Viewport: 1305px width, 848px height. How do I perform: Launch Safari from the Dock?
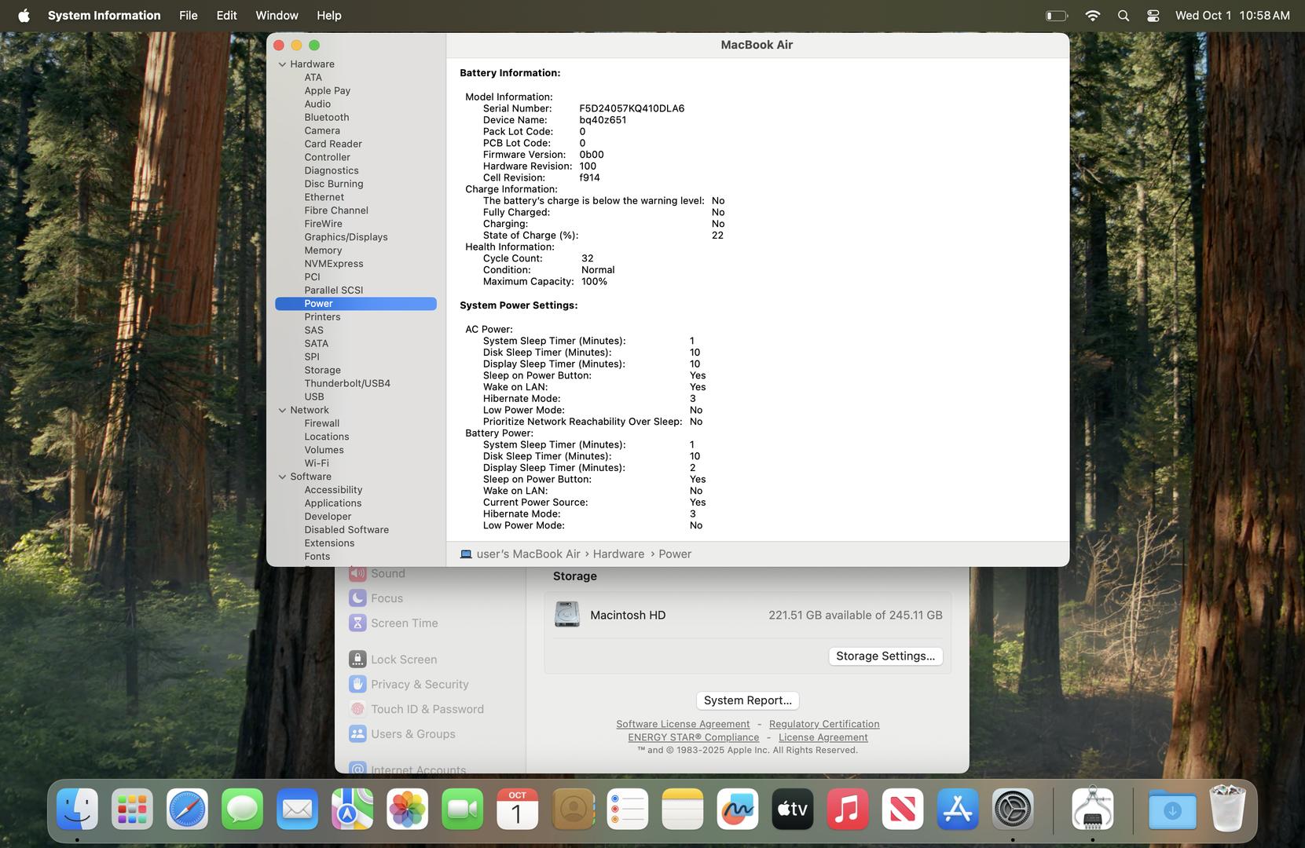coord(187,810)
